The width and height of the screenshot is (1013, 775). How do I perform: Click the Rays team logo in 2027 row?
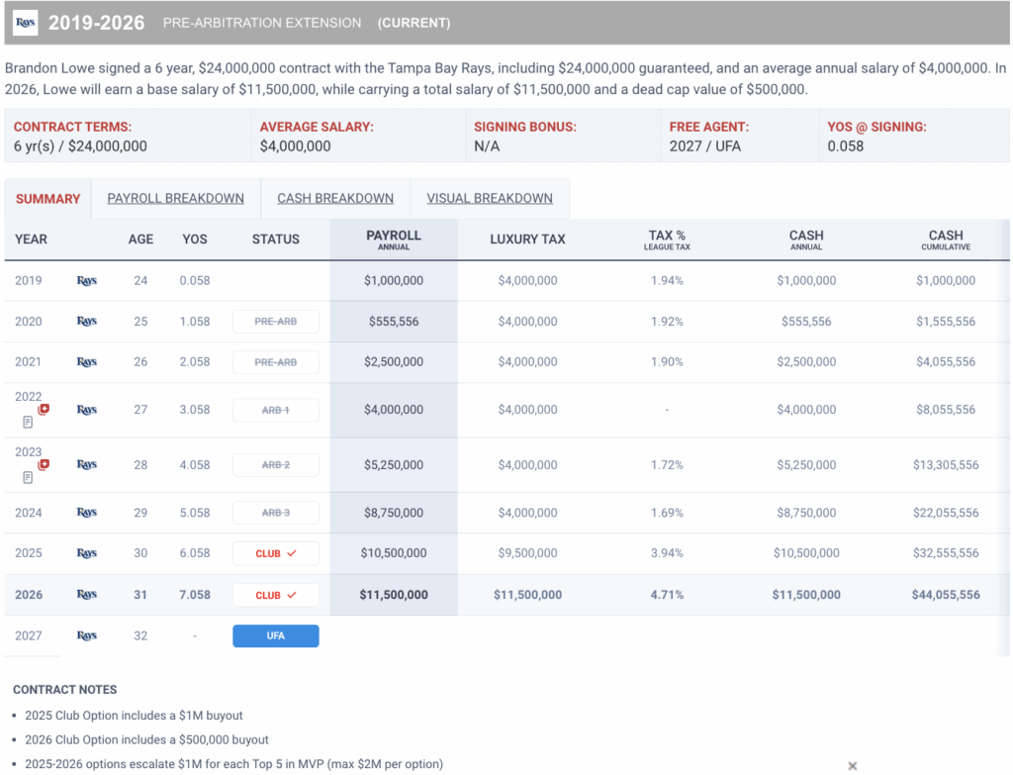(87, 635)
